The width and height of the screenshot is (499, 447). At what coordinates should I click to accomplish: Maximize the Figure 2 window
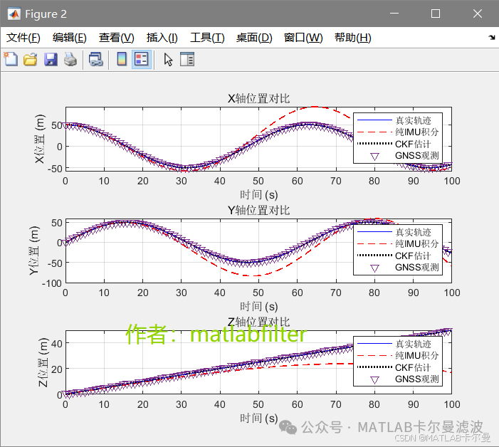tap(436, 14)
